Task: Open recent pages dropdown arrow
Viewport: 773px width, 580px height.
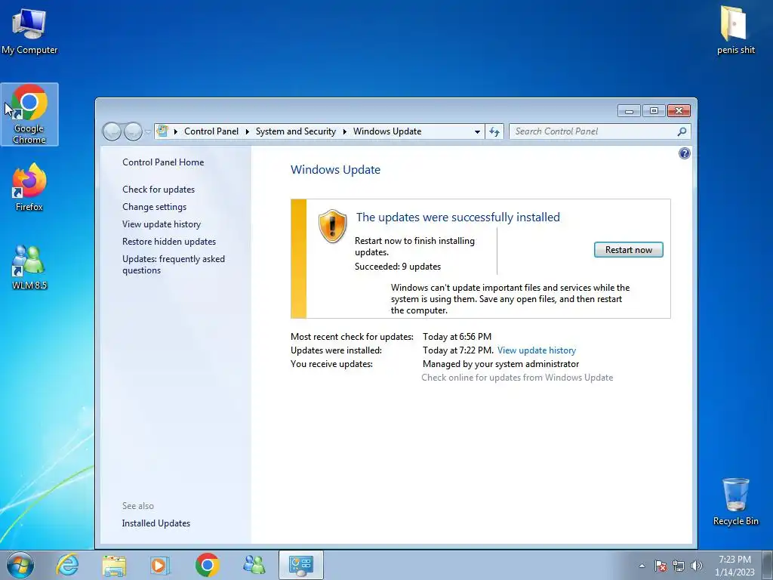Action: pyautogui.click(x=147, y=132)
